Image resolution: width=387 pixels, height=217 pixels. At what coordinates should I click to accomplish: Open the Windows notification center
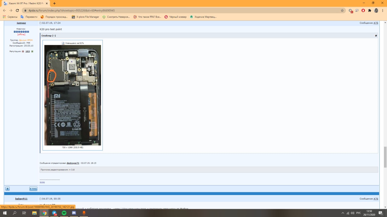coord(381,213)
